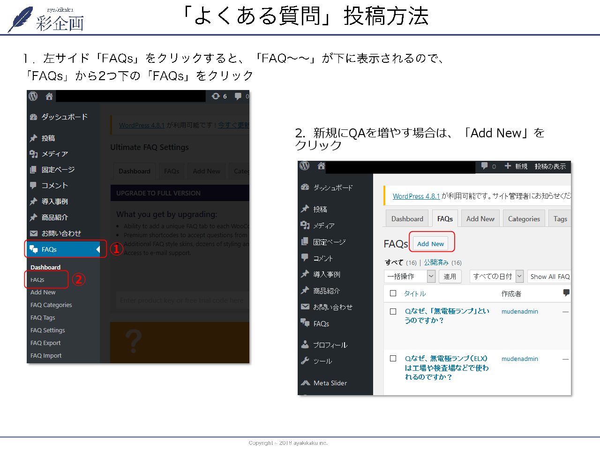The image size is (600, 450).
Task: Click 公開済み filter link
Action: (x=436, y=262)
